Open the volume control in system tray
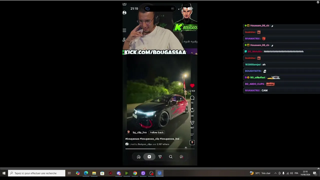 click(291, 173)
